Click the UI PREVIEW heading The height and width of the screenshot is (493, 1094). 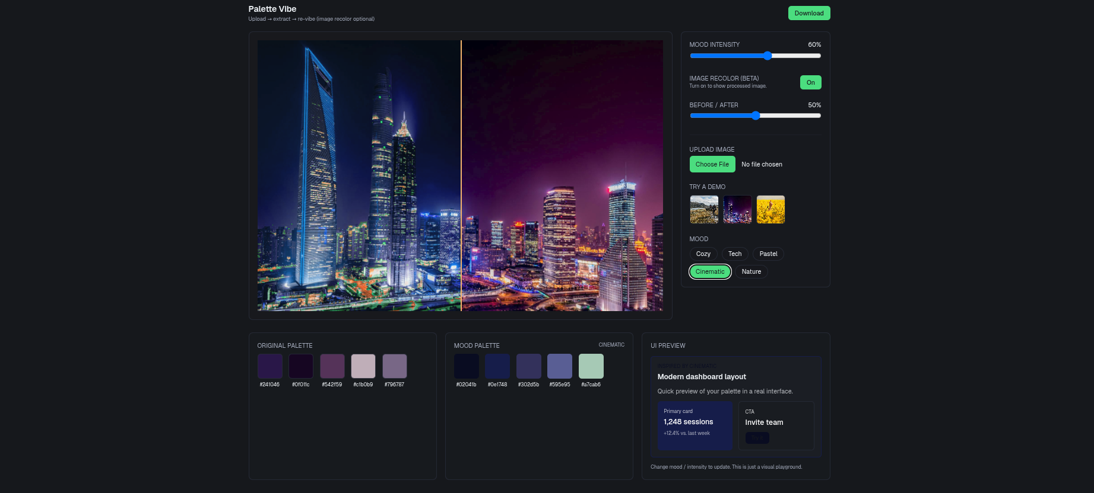point(668,345)
